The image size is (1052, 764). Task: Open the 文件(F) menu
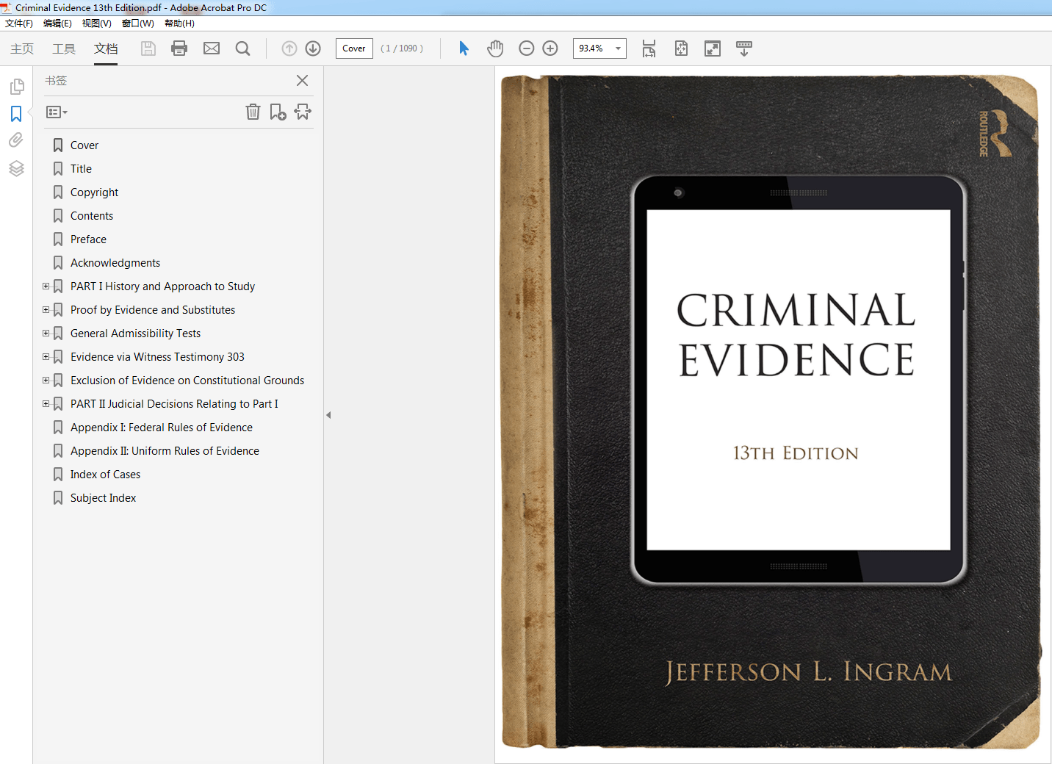[19, 24]
